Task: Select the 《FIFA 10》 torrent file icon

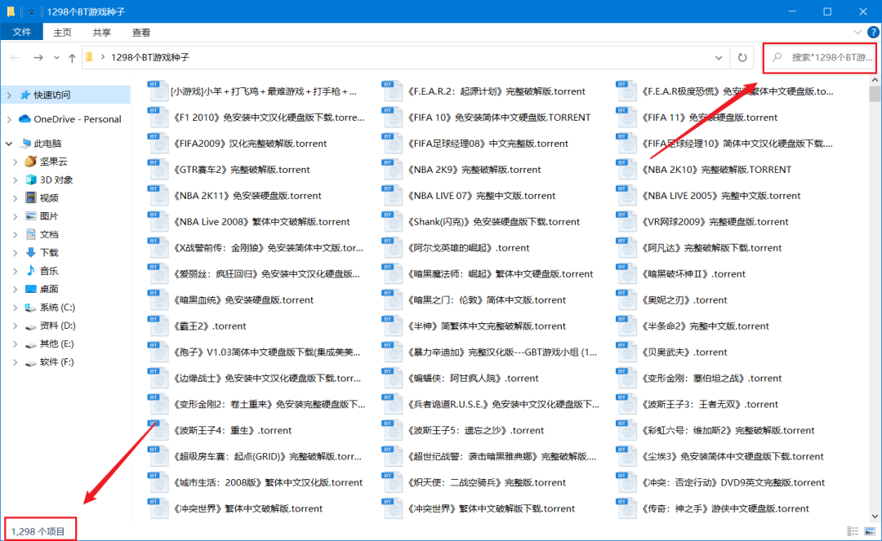Action: (392, 117)
